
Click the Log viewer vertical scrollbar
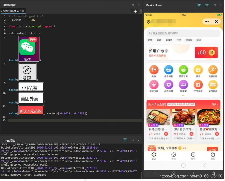click(x=142, y=175)
